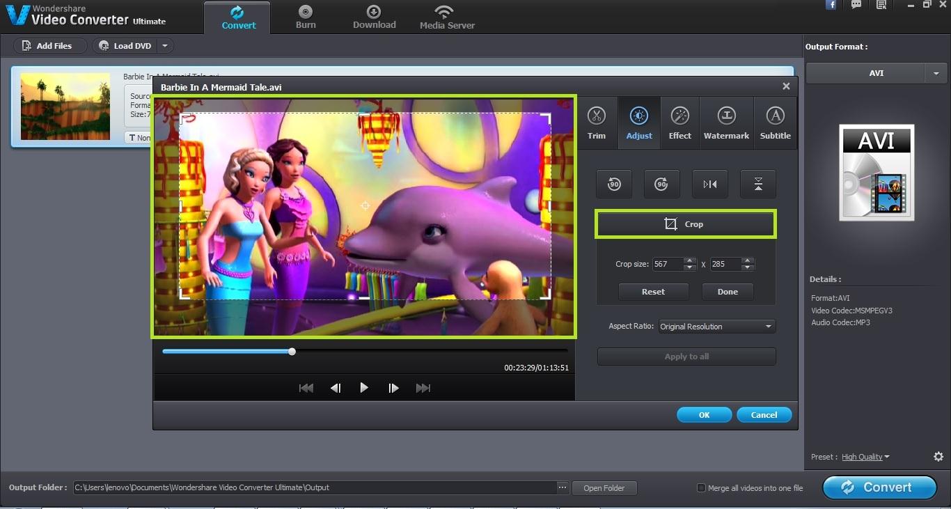951x509 pixels.
Task: Open the Media Server tab
Action: coord(447,17)
